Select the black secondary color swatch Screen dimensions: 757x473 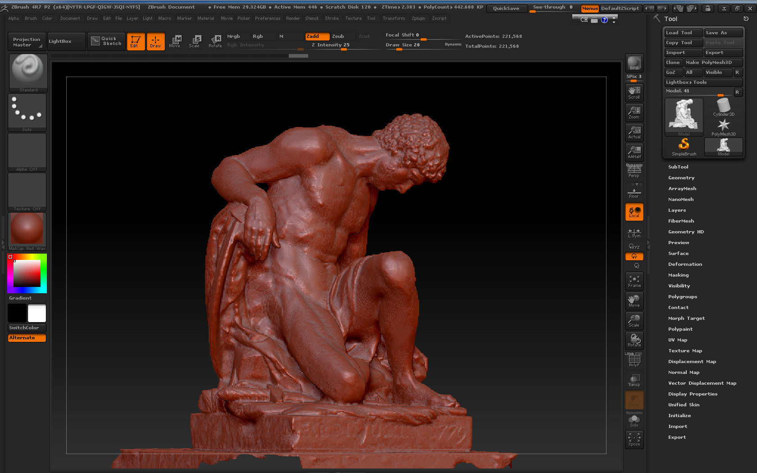coord(17,313)
